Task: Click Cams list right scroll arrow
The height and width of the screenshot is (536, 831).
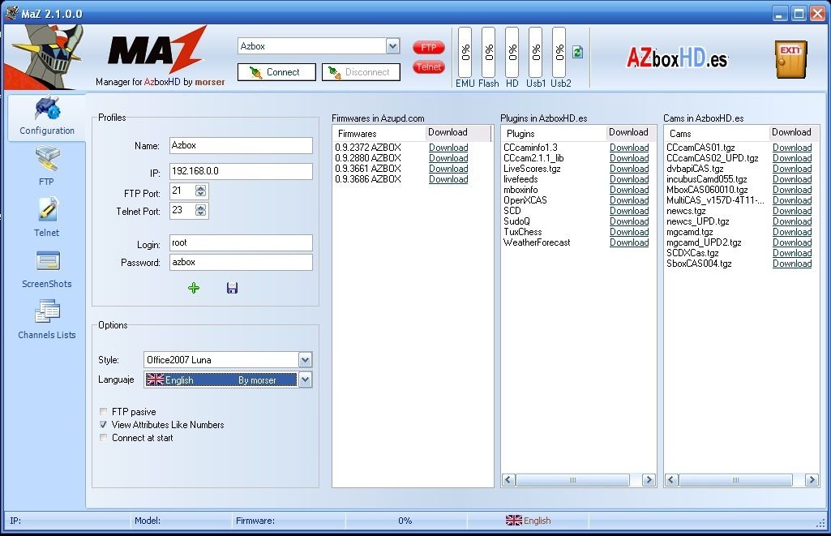Action: [x=812, y=480]
